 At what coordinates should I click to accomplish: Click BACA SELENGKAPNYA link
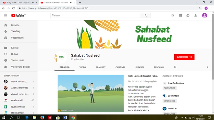(138, 110)
